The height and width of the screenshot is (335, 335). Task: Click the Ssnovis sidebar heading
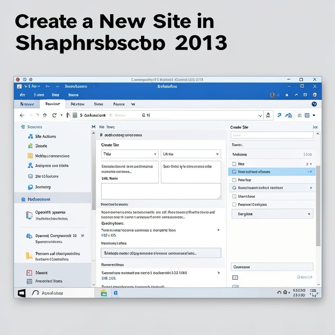point(35,127)
